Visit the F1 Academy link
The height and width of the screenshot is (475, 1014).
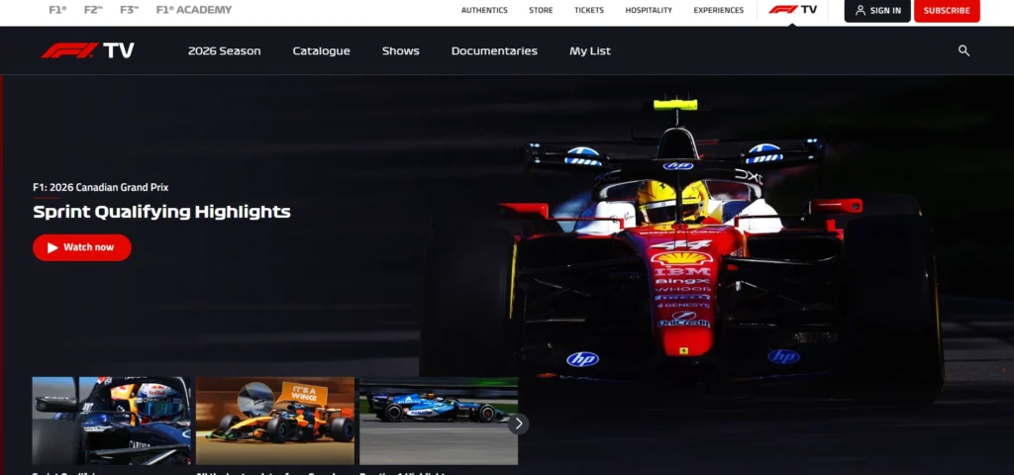pos(194,10)
